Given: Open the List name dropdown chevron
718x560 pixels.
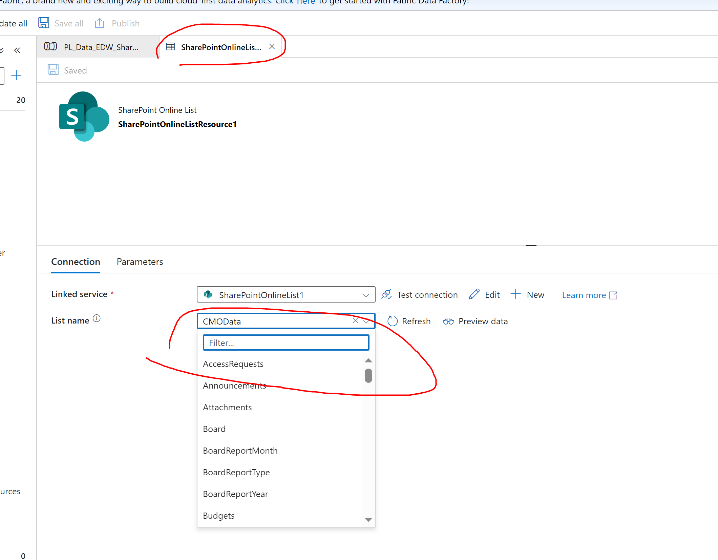Looking at the screenshot, I should (366, 321).
